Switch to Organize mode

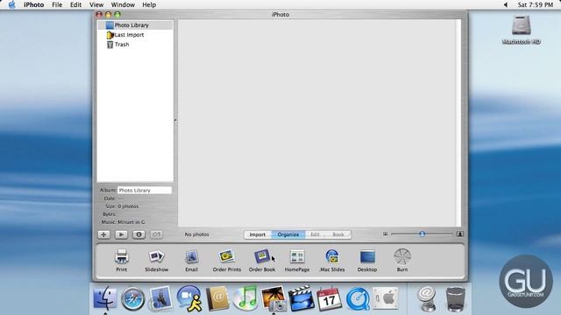tap(288, 234)
